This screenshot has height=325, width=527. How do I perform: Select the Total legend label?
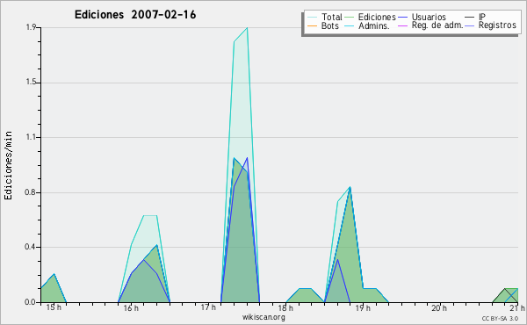(x=332, y=17)
